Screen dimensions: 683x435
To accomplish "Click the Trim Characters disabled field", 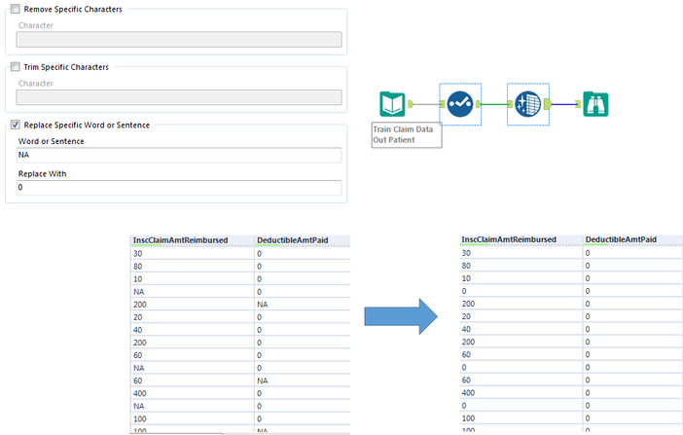I will pyautogui.click(x=179, y=97).
